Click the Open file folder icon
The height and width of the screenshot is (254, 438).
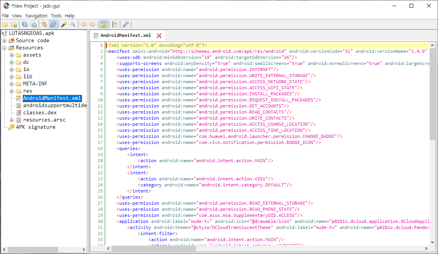point(5,25)
